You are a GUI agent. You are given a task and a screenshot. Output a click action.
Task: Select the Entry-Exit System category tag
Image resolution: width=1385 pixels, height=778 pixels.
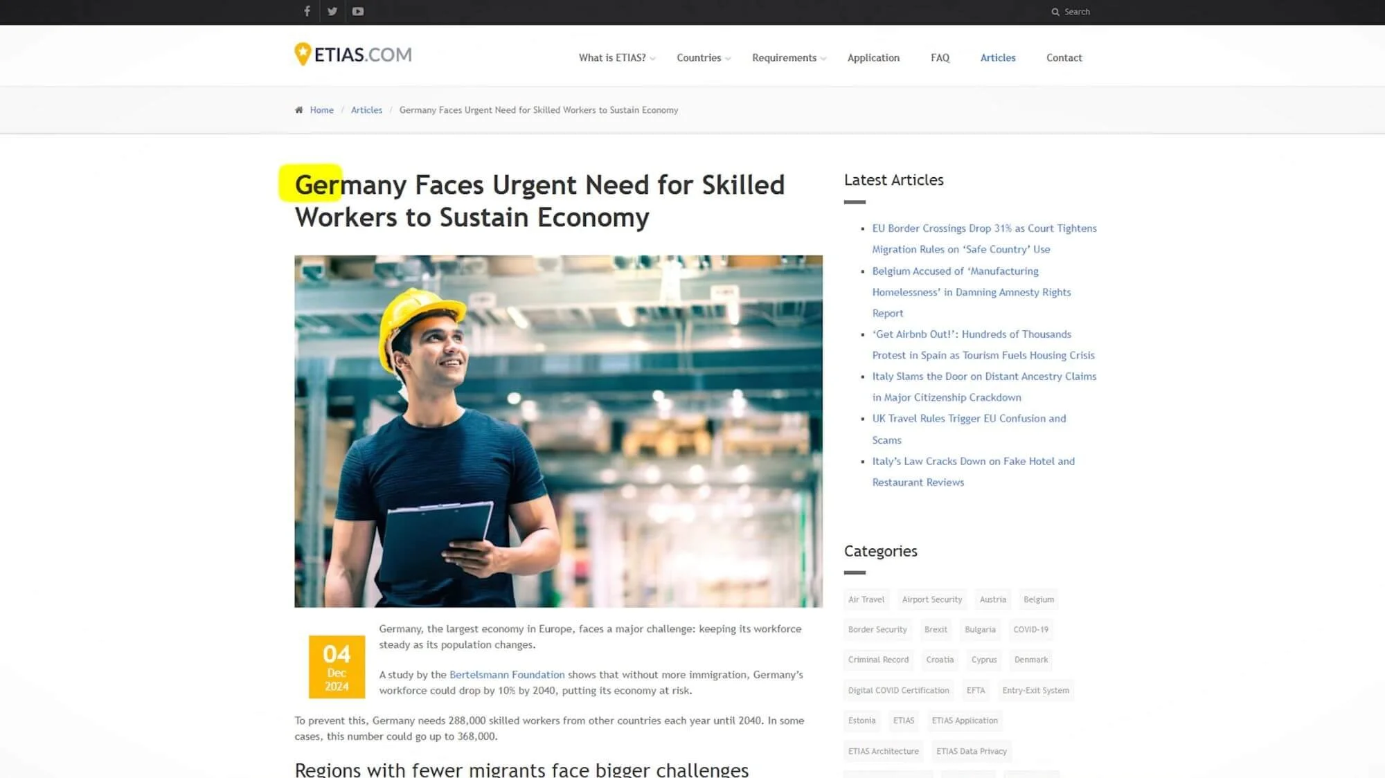pos(1035,691)
